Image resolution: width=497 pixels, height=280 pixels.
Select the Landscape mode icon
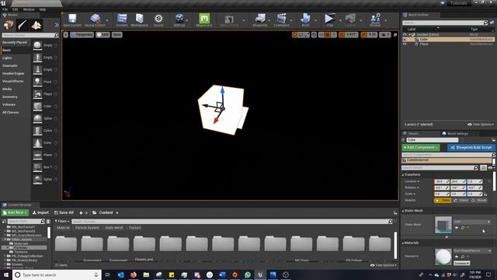click(36, 25)
